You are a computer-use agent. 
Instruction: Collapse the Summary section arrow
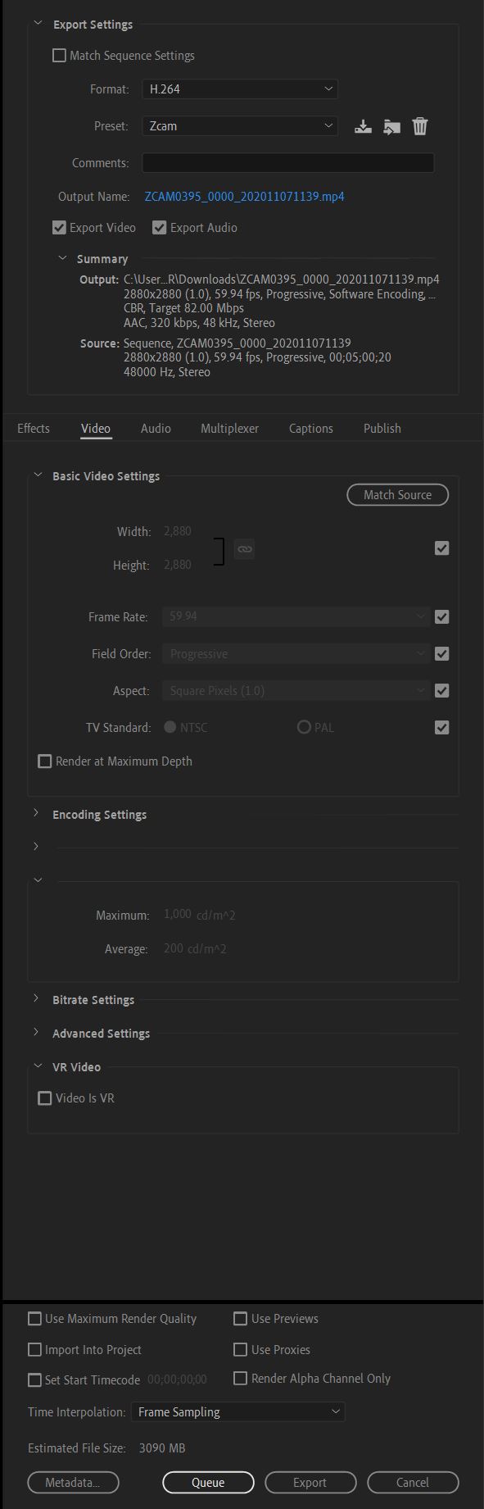coord(62,258)
